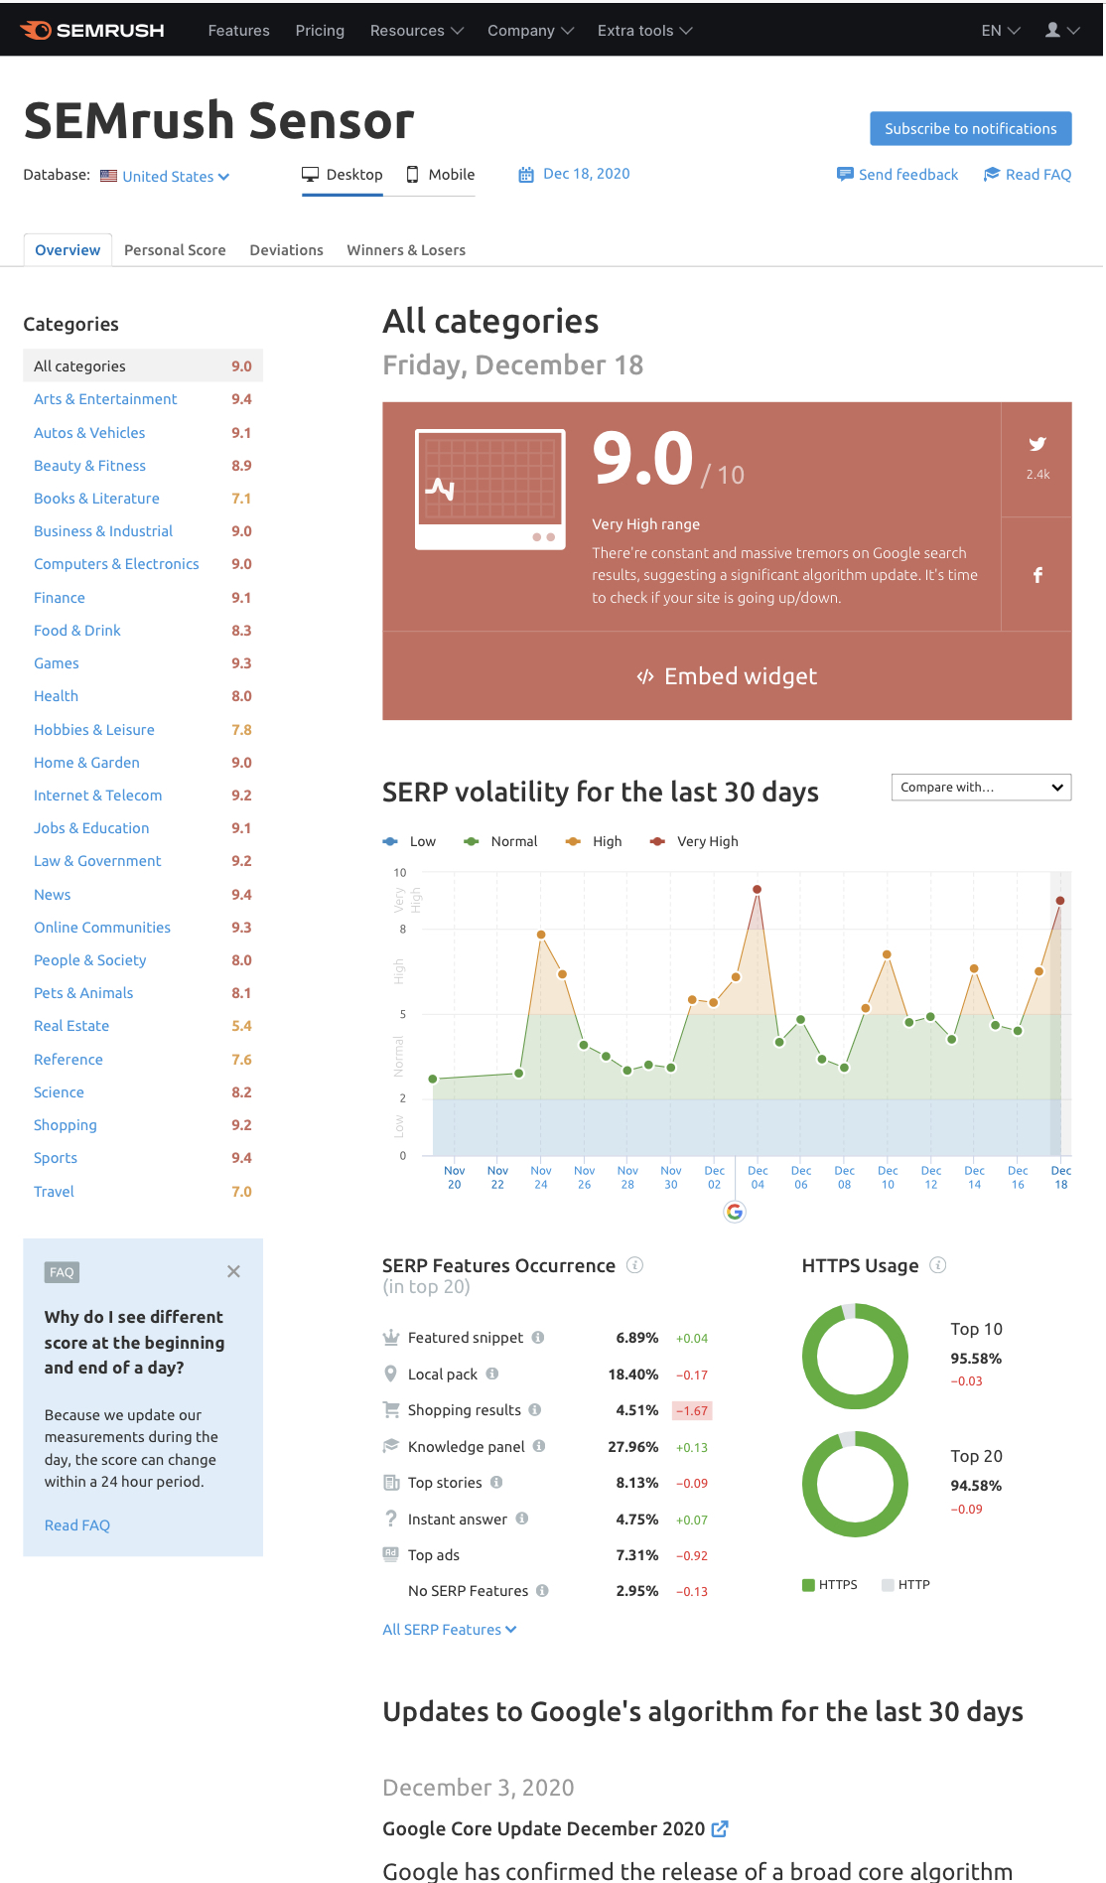Toggle the Very High legend series
Viewport: 1106px width, 1883px height.
coord(694,841)
